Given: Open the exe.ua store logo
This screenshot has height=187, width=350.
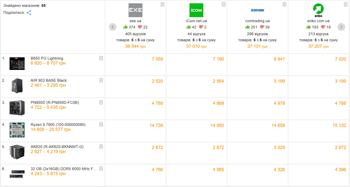Looking at the screenshot, I should coord(135,10).
